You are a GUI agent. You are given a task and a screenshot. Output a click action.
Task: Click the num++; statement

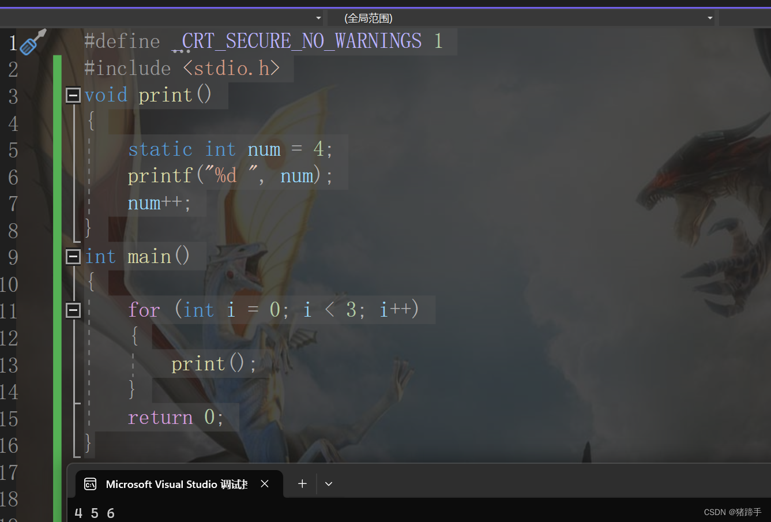click(x=159, y=203)
